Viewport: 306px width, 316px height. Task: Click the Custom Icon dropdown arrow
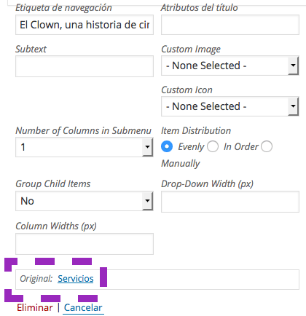293,106
